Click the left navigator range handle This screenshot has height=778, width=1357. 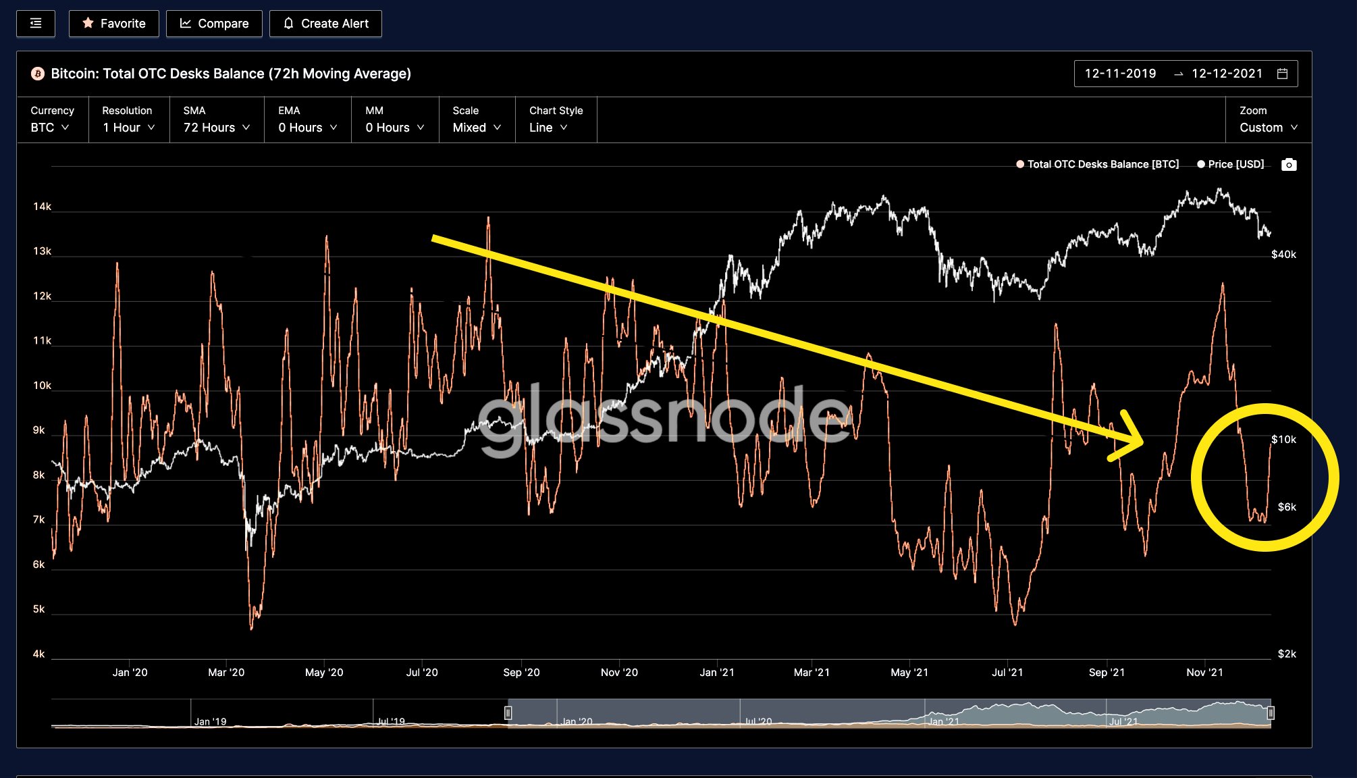tap(508, 712)
